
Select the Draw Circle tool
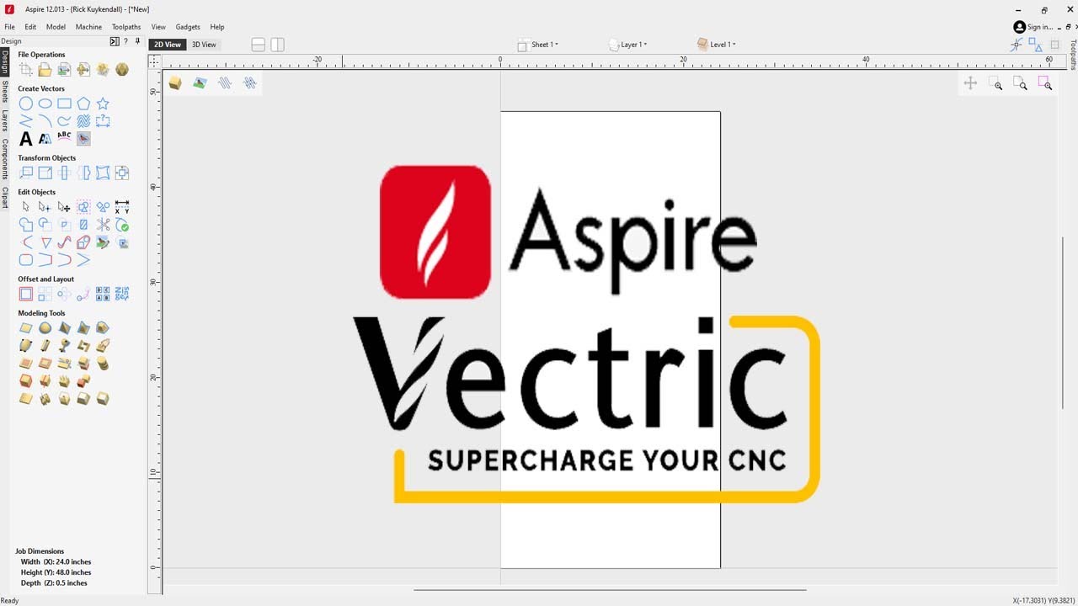(x=26, y=104)
